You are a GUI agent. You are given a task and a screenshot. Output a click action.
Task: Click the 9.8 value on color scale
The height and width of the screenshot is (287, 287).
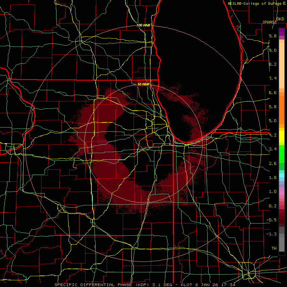pyautogui.click(x=273, y=36)
